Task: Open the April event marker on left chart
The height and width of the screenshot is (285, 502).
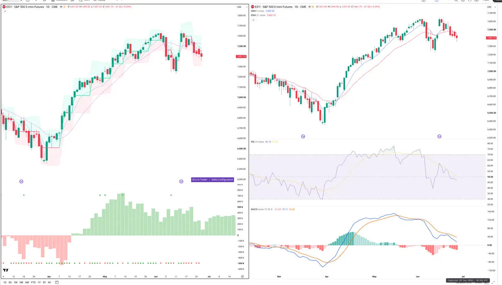Action: [x=21, y=181]
